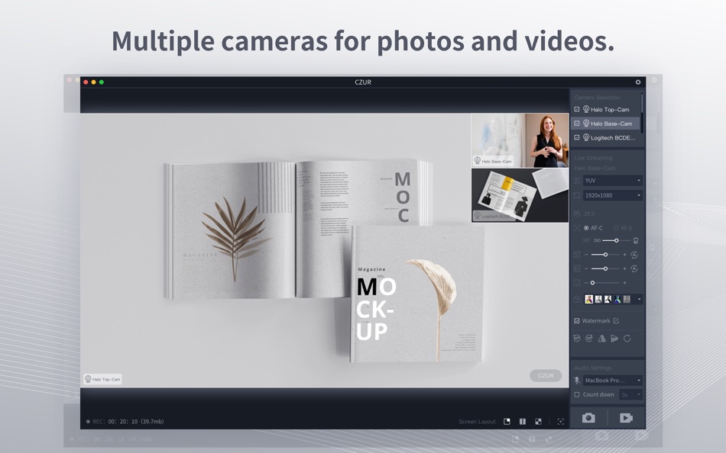The image size is (726, 453).
Task: Click the horizontal flip icon
Action: (x=601, y=339)
